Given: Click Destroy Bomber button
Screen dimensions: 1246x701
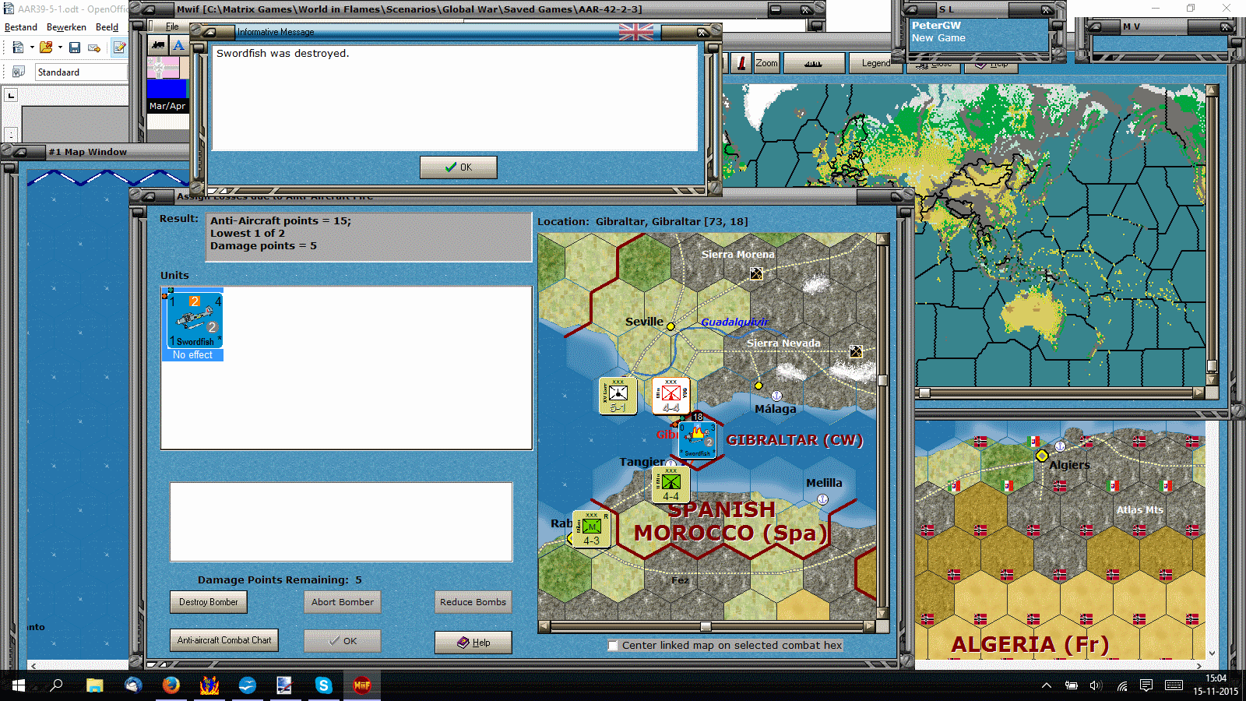Looking at the screenshot, I should pos(208,602).
